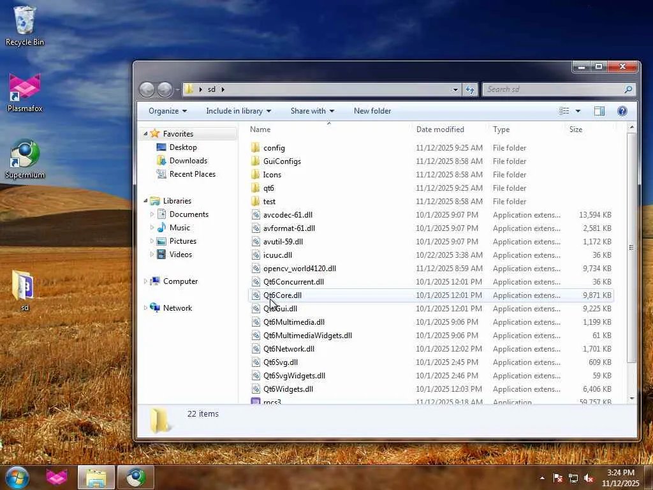Click the Action Center flag tray icon
The width and height of the screenshot is (653, 490).
coord(557,479)
